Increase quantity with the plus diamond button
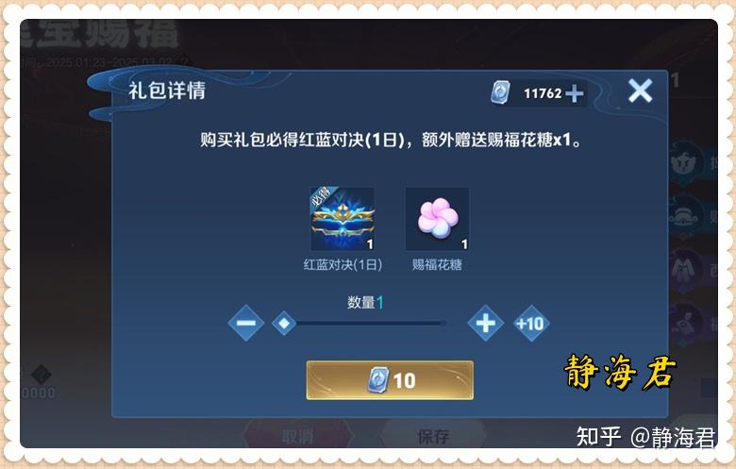 (485, 323)
